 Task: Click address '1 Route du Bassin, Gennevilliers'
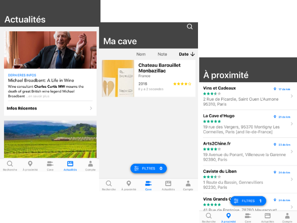[233, 182]
